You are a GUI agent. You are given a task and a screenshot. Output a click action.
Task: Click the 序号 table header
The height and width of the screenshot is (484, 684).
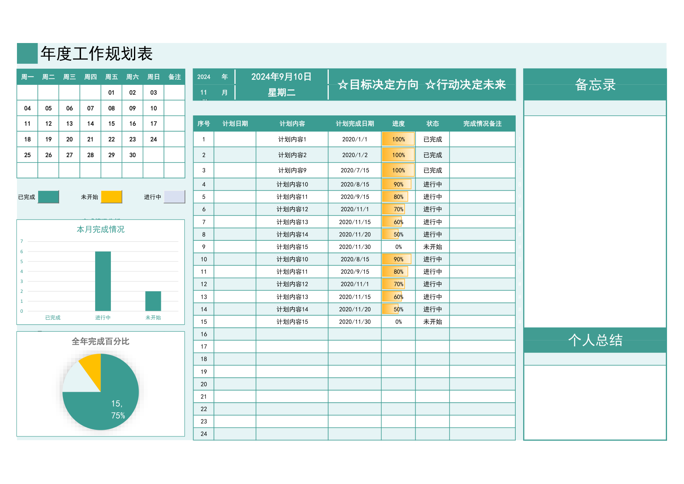[x=203, y=124]
